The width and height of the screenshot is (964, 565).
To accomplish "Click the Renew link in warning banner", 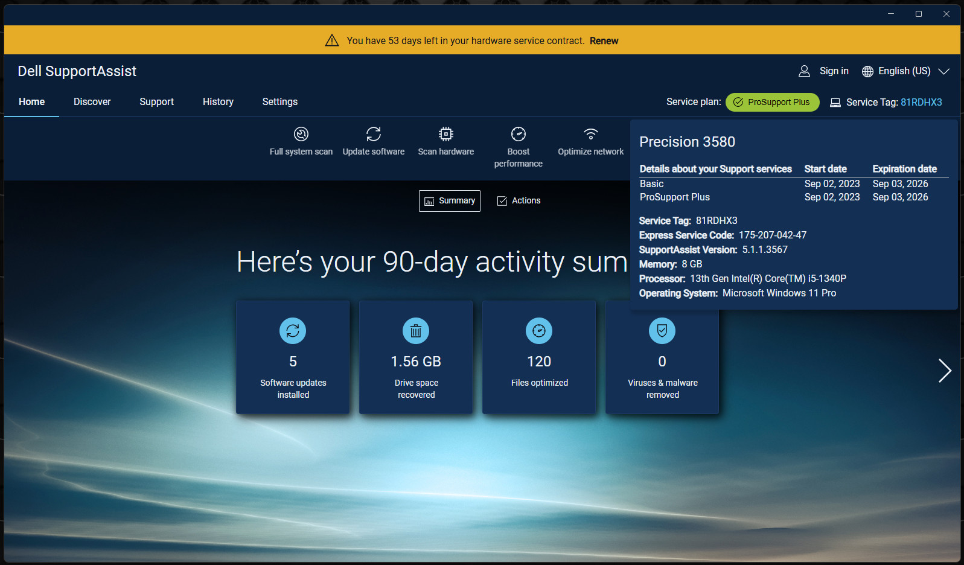I will (604, 41).
